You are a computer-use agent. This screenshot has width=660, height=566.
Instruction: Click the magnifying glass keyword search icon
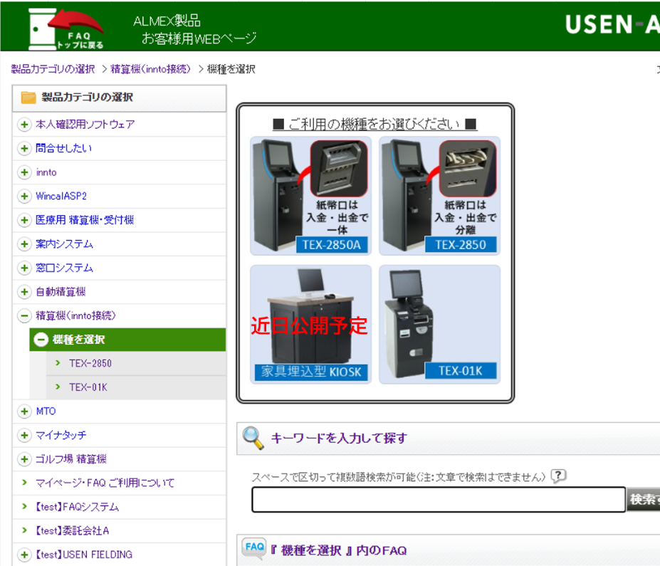tap(253, 438)
